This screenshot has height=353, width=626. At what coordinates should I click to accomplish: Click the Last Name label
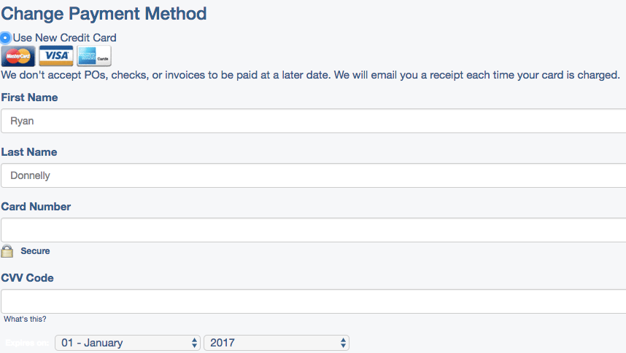pos(29,152)
